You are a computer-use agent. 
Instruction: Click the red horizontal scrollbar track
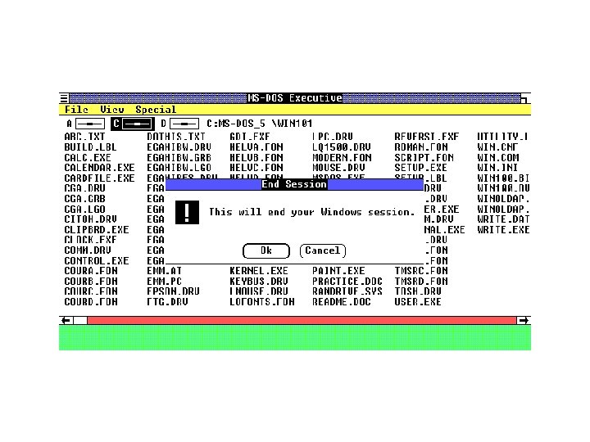[302, 320]
